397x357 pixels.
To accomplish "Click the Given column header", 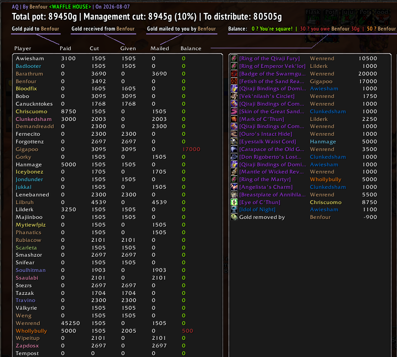I will click(128, 48).
